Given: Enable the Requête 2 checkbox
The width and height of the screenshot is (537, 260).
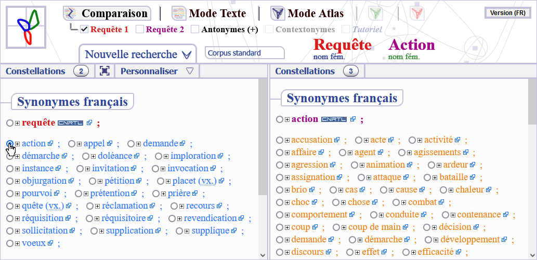Looking at the screenshot, I should [x=140, y=30].
